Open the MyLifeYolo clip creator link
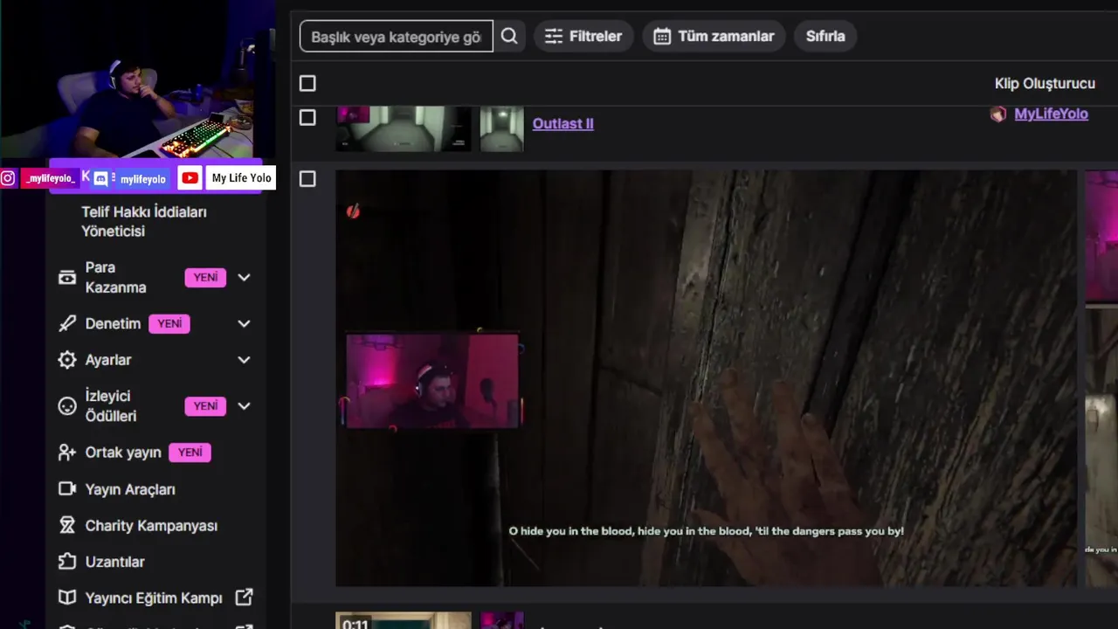This screenshot has width=1118, height=629. 1051,114
